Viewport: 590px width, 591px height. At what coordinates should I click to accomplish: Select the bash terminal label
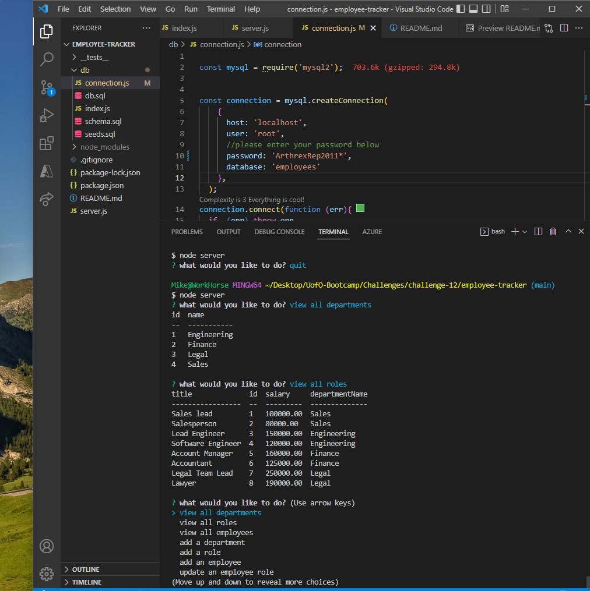click(493, 231)
